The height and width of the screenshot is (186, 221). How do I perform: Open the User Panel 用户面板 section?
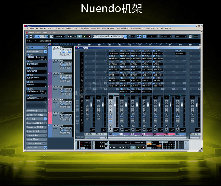point(36,143)
